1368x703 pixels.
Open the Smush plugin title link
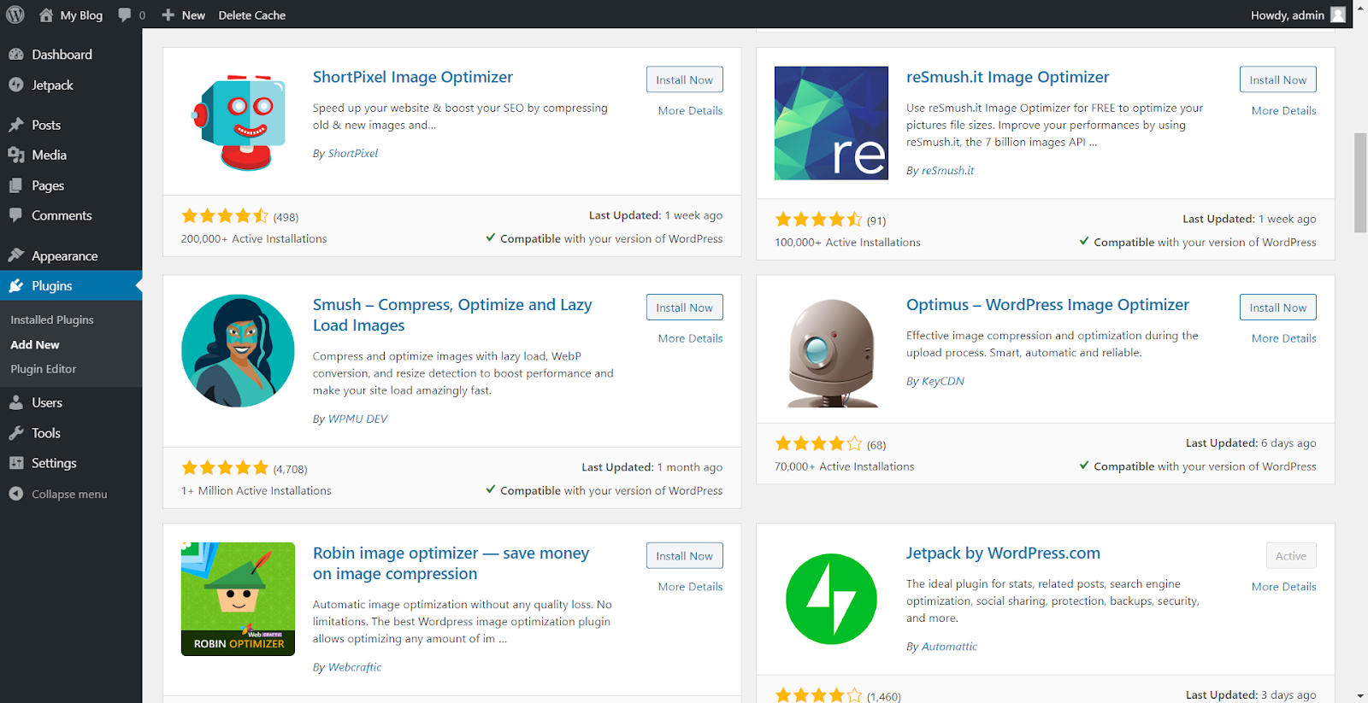click(x=452, y=314)
